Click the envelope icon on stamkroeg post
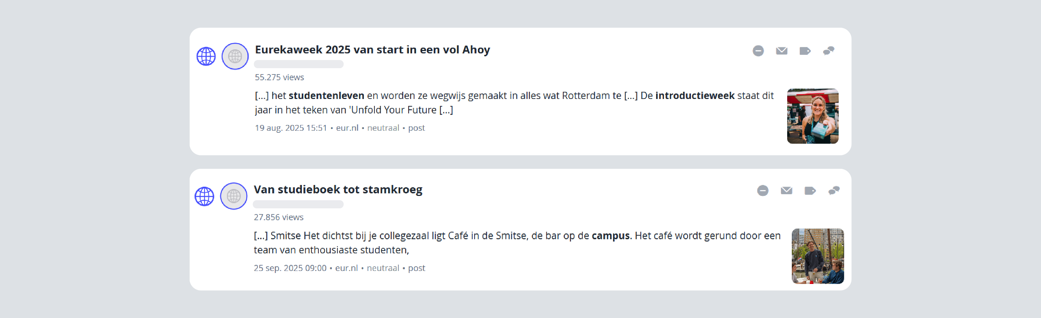This screenshot has height=318, width=1041. pyautogui.click(x=786, y=190)
